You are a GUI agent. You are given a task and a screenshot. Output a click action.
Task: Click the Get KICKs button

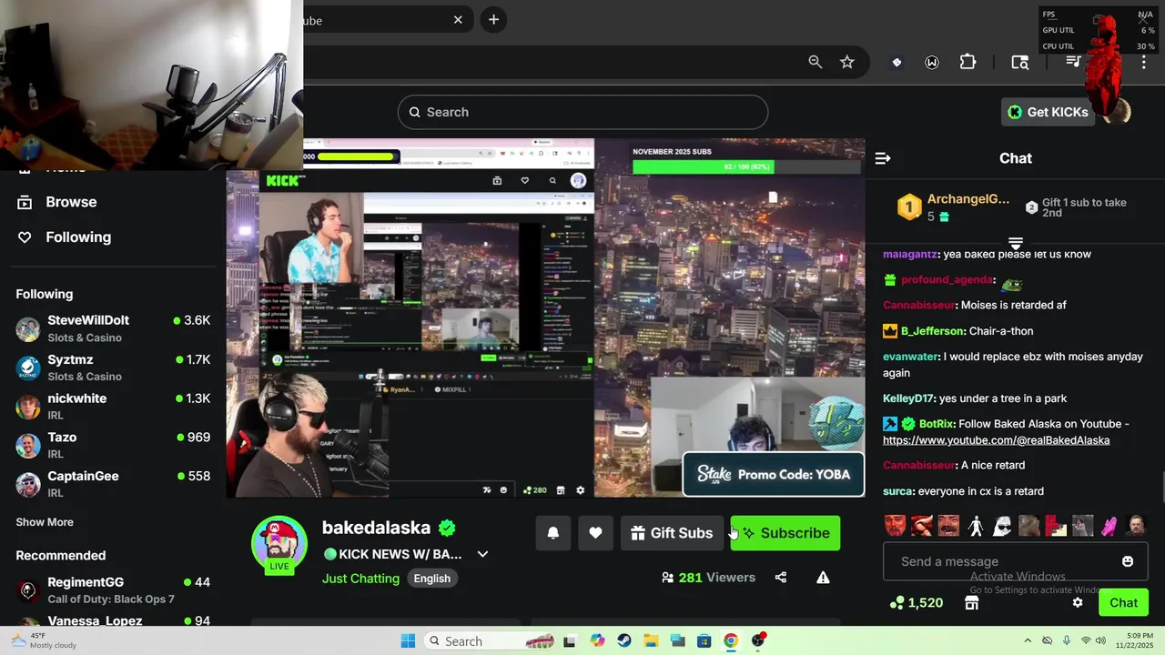[x=1048, y=112]
